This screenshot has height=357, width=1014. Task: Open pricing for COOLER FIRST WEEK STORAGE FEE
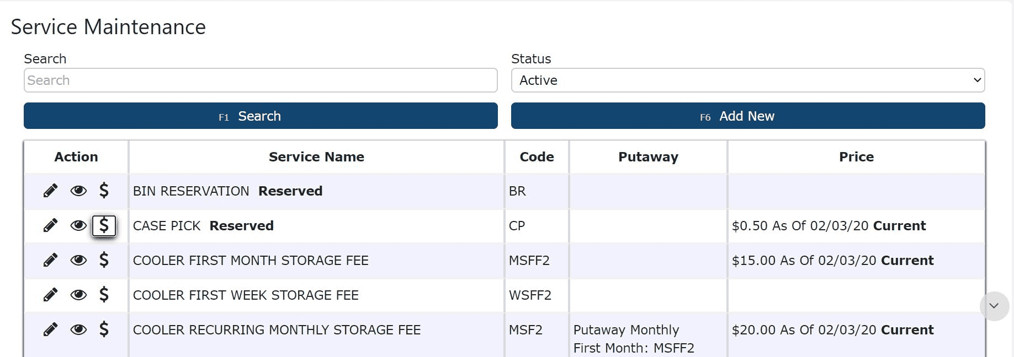pyautogui.click(x=104, y=295)
